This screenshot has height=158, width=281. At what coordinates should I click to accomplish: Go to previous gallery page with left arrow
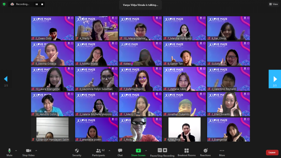click(x=6, y=79)
